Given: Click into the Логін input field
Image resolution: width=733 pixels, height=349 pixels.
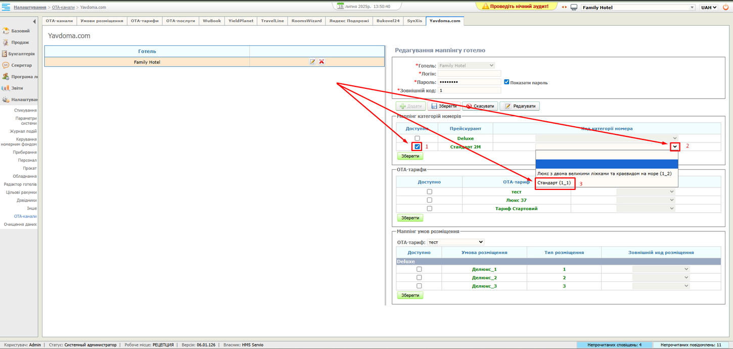Looking at the screenshot, I should pos(469,74).
